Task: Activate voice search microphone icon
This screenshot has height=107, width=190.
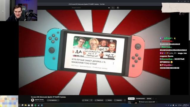Action: coord(118,8)
